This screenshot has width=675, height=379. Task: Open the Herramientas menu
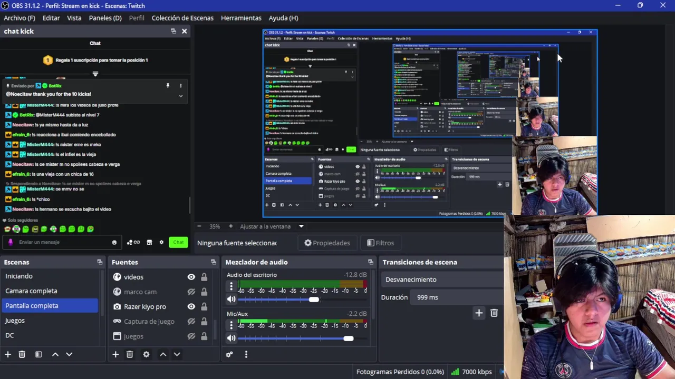[x=241, y=18]
